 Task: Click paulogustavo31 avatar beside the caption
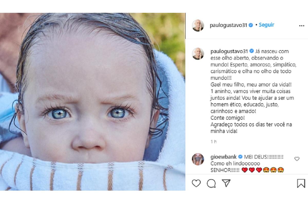198,54
